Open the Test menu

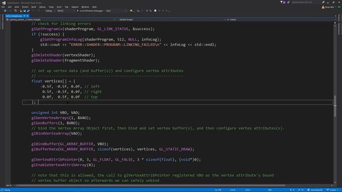(66, 7)
